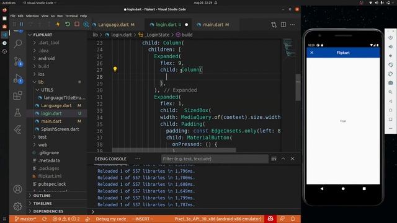Click the Home circle in the emulator side toolbar
This screenshot has width=397, height=223.
391,110
